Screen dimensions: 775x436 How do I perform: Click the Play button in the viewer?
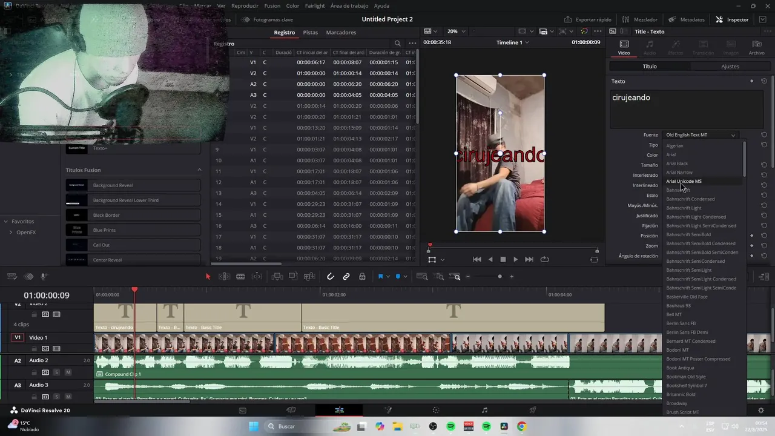click(x=515, y=259)
